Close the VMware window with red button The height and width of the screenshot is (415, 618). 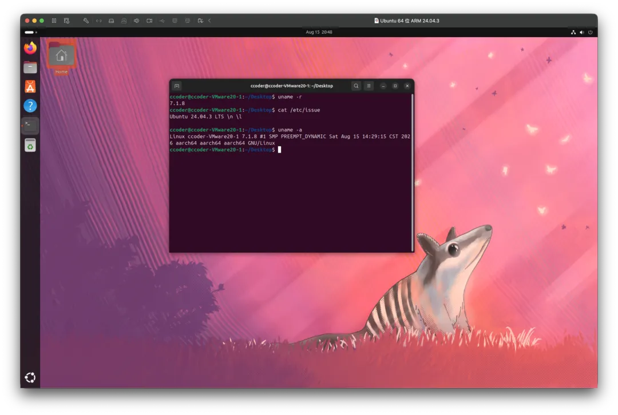[x=27, y=21]
